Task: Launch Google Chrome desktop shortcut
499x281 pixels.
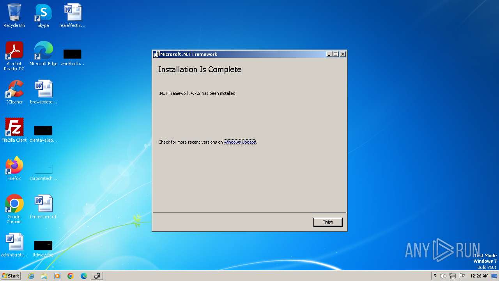Action: (x=14, y=209)
